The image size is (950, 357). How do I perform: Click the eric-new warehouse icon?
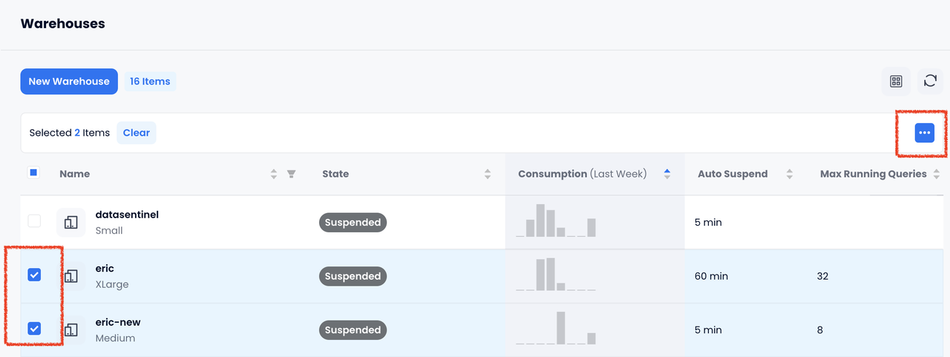(71, 330)
